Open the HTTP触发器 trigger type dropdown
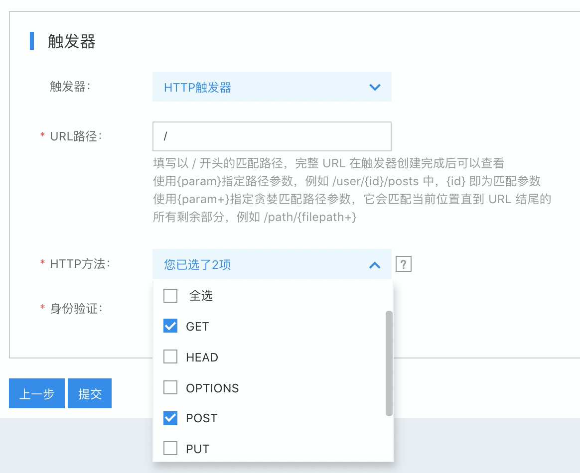The image size is (580, 473). coord(272,88)
